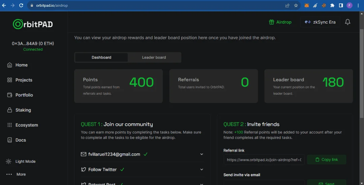This screenshot has width=364, height=185.
Task: Click the OrbitPAD logo
Action: [33, 24]
